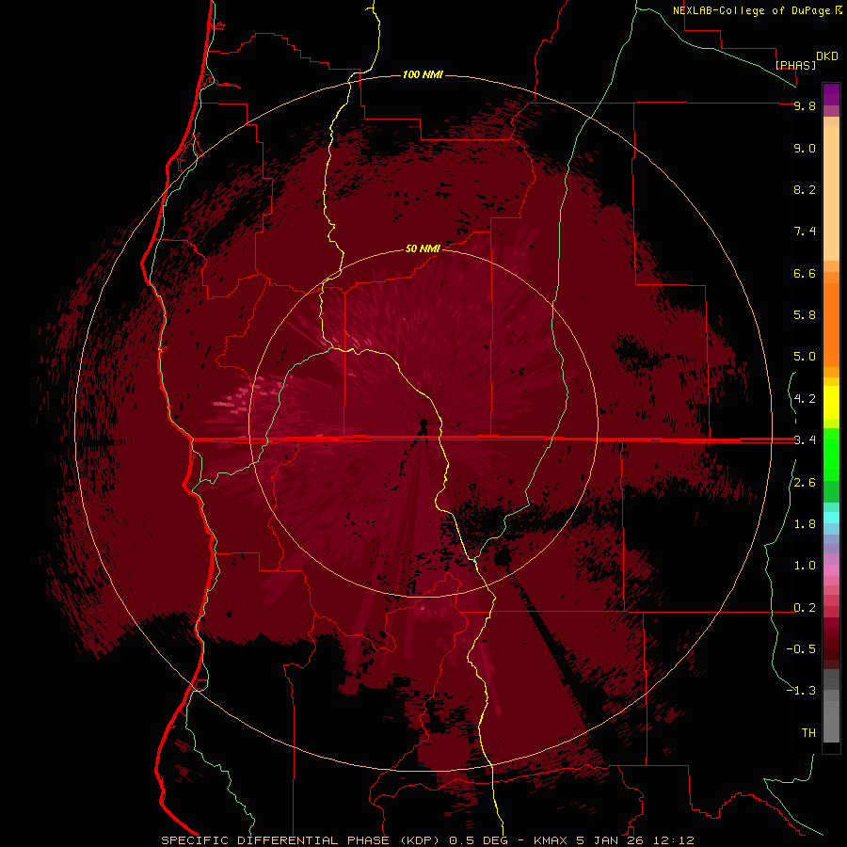Pick the yellow segment of the color bar

(831, 403)
